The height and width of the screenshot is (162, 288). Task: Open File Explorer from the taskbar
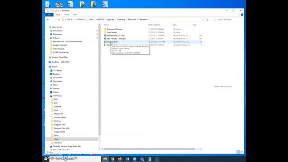[x=105, y=159]
